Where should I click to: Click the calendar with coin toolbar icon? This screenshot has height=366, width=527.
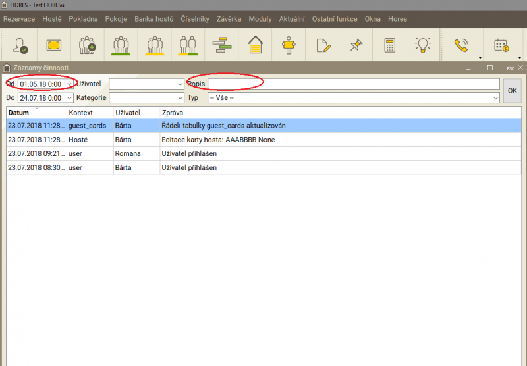click(x=501, y=45)
